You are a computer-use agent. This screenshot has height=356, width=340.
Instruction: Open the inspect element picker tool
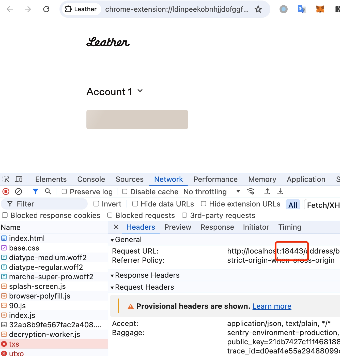coord(6,179)
